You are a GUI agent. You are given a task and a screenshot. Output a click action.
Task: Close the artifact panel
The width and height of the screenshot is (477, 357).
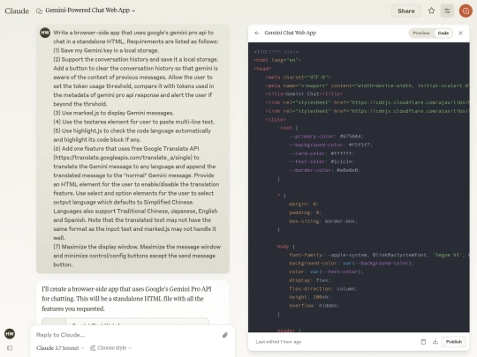(460, 33)
